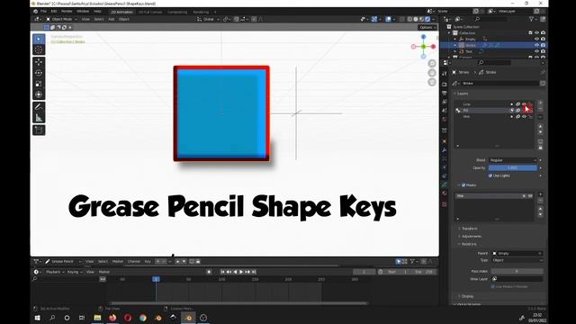
Task: Click the Blender logo menu icon
Action: click(36, 12)
